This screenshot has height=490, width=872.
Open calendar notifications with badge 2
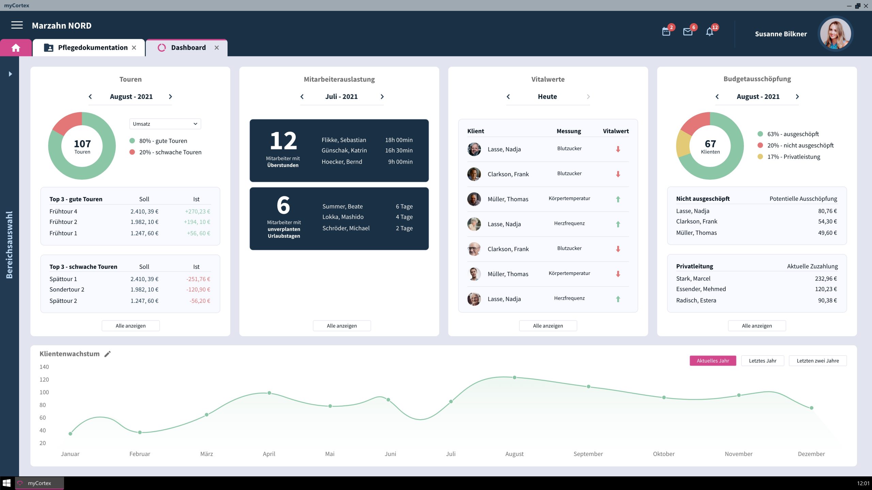pos(666,32)
